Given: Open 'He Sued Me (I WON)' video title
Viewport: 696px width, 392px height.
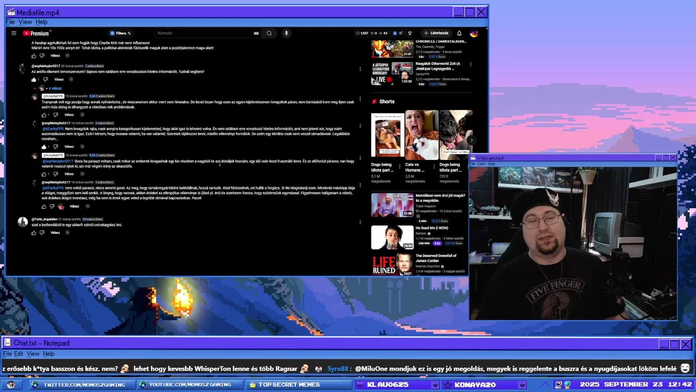Looking at the screenshot, I should [432, 228].
